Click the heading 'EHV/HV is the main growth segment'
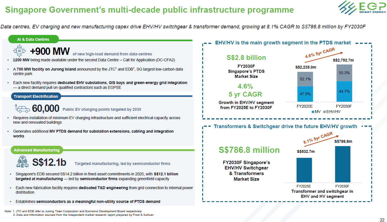 tap(283, 43)
